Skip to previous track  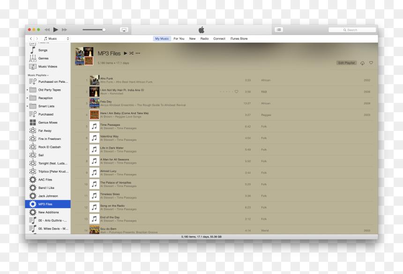pos(47,30)
